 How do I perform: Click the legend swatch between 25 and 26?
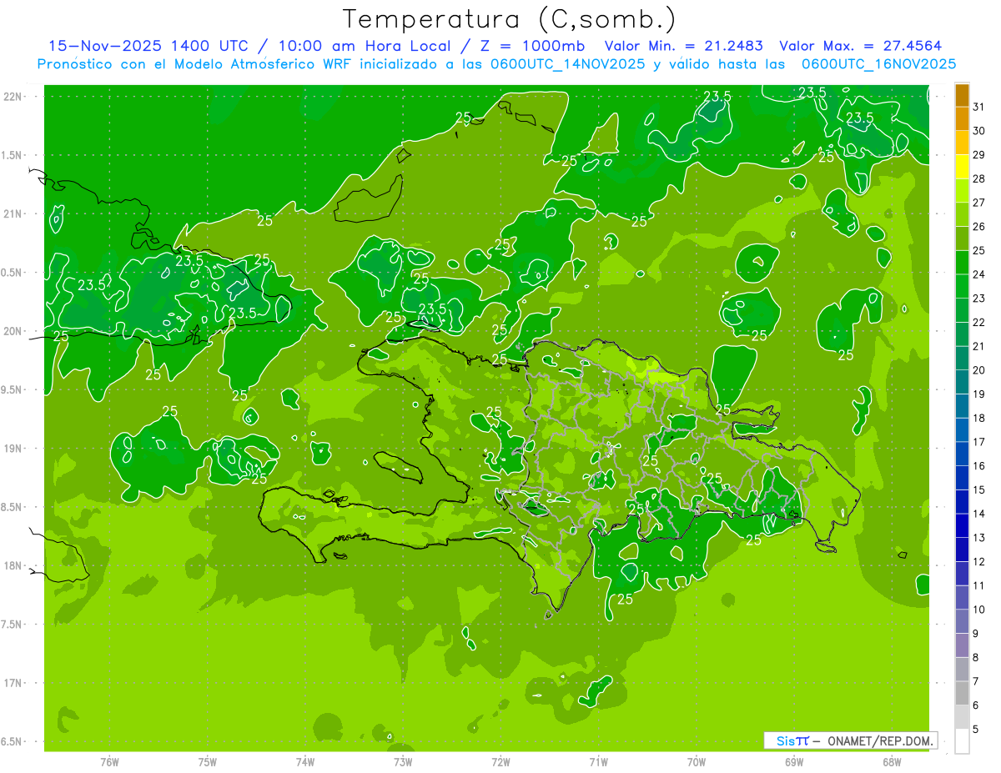[x=962, y=238]
